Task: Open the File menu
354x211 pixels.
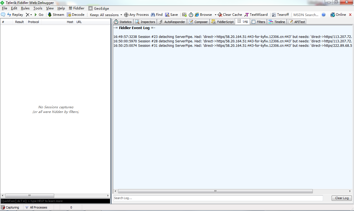Action: point(4,8)
